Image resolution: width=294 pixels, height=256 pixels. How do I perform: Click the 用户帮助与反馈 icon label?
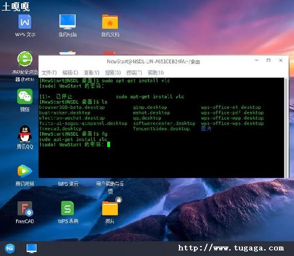[x=110, y=187]
